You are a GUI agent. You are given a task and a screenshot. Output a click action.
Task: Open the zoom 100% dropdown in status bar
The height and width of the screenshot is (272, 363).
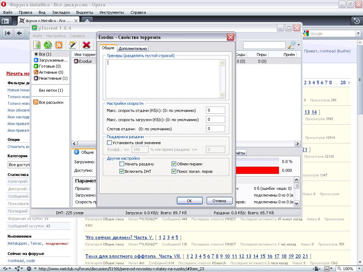point(357,269)
